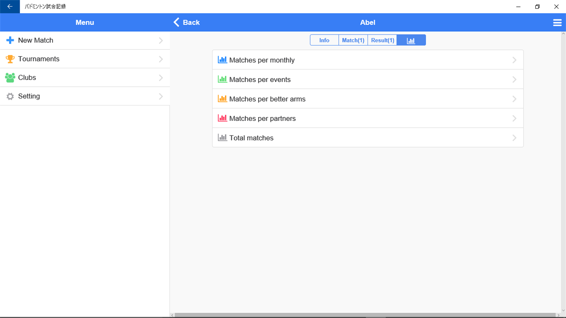Expand the Clubs row chevron
This screenshot has width=566, height=318.
161,78
